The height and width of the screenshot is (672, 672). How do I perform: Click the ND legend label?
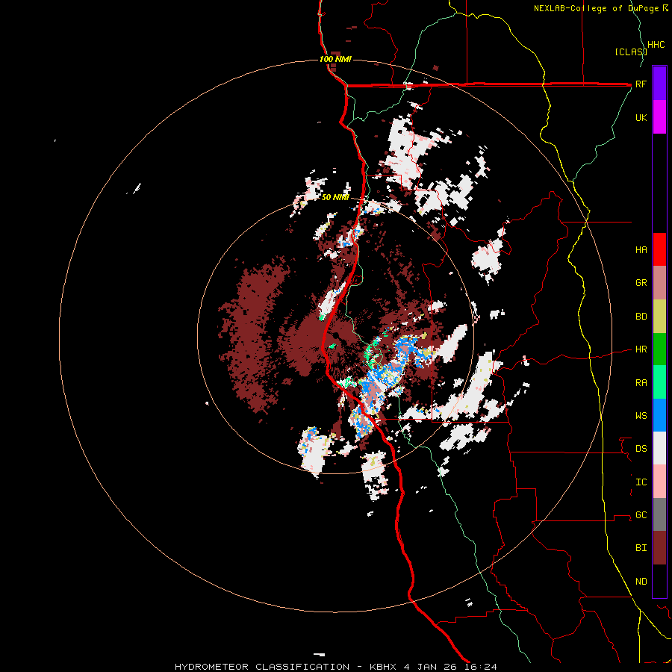(641, 582)
